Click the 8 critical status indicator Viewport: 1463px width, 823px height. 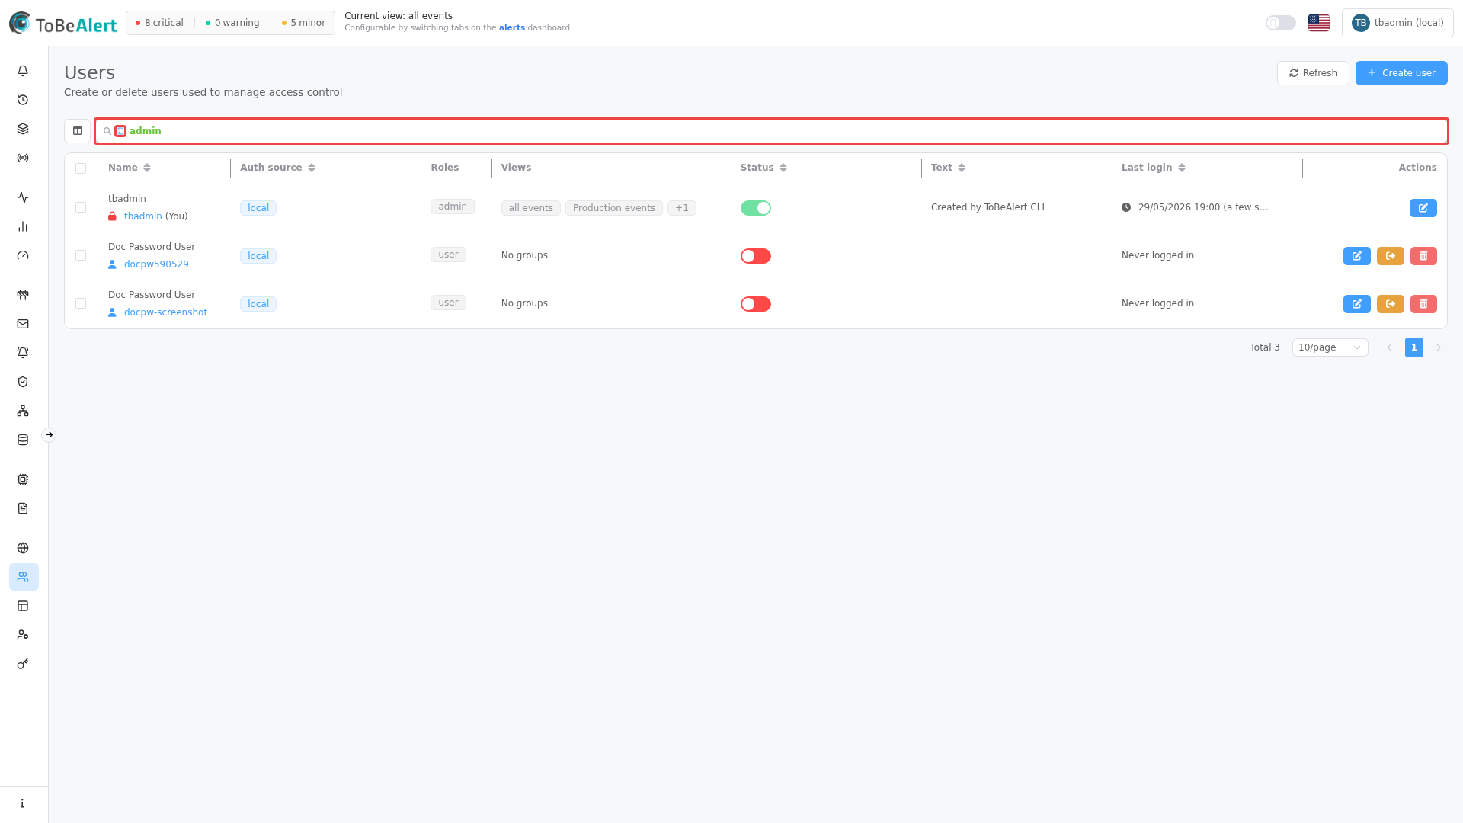pos(159,23)
